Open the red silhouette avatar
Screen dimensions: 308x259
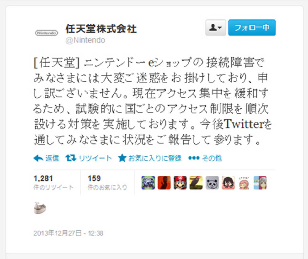tap(164, 183)
